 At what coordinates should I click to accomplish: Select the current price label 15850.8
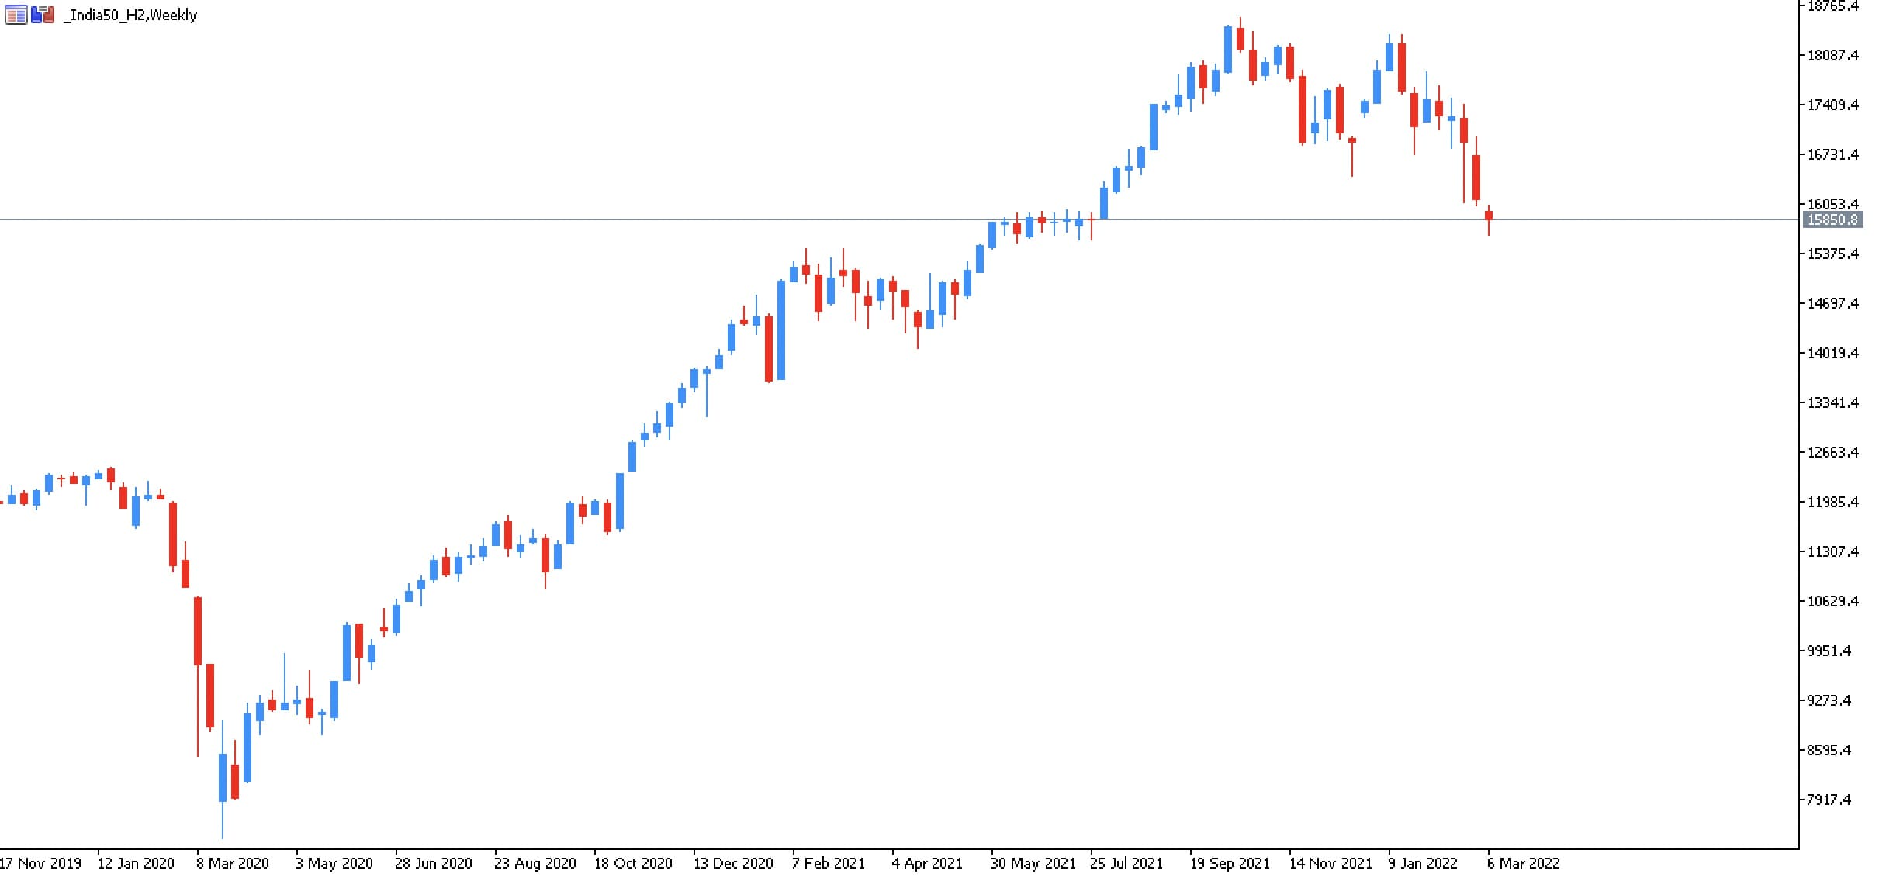click(1834, 219)
